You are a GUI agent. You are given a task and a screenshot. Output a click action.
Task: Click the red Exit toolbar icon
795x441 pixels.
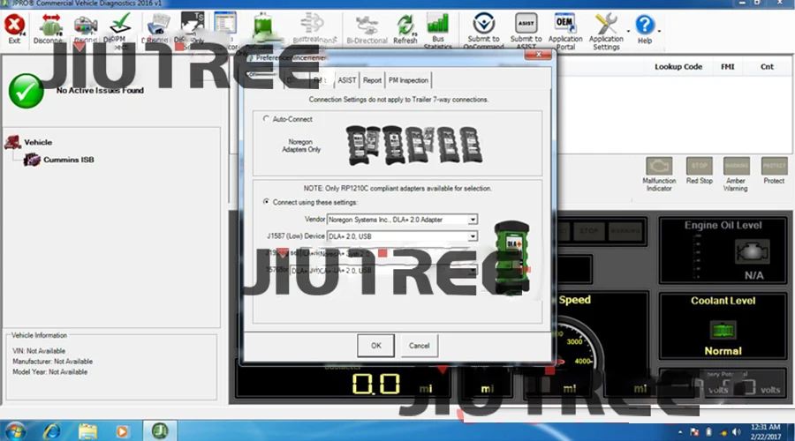(x=14, y=25)
